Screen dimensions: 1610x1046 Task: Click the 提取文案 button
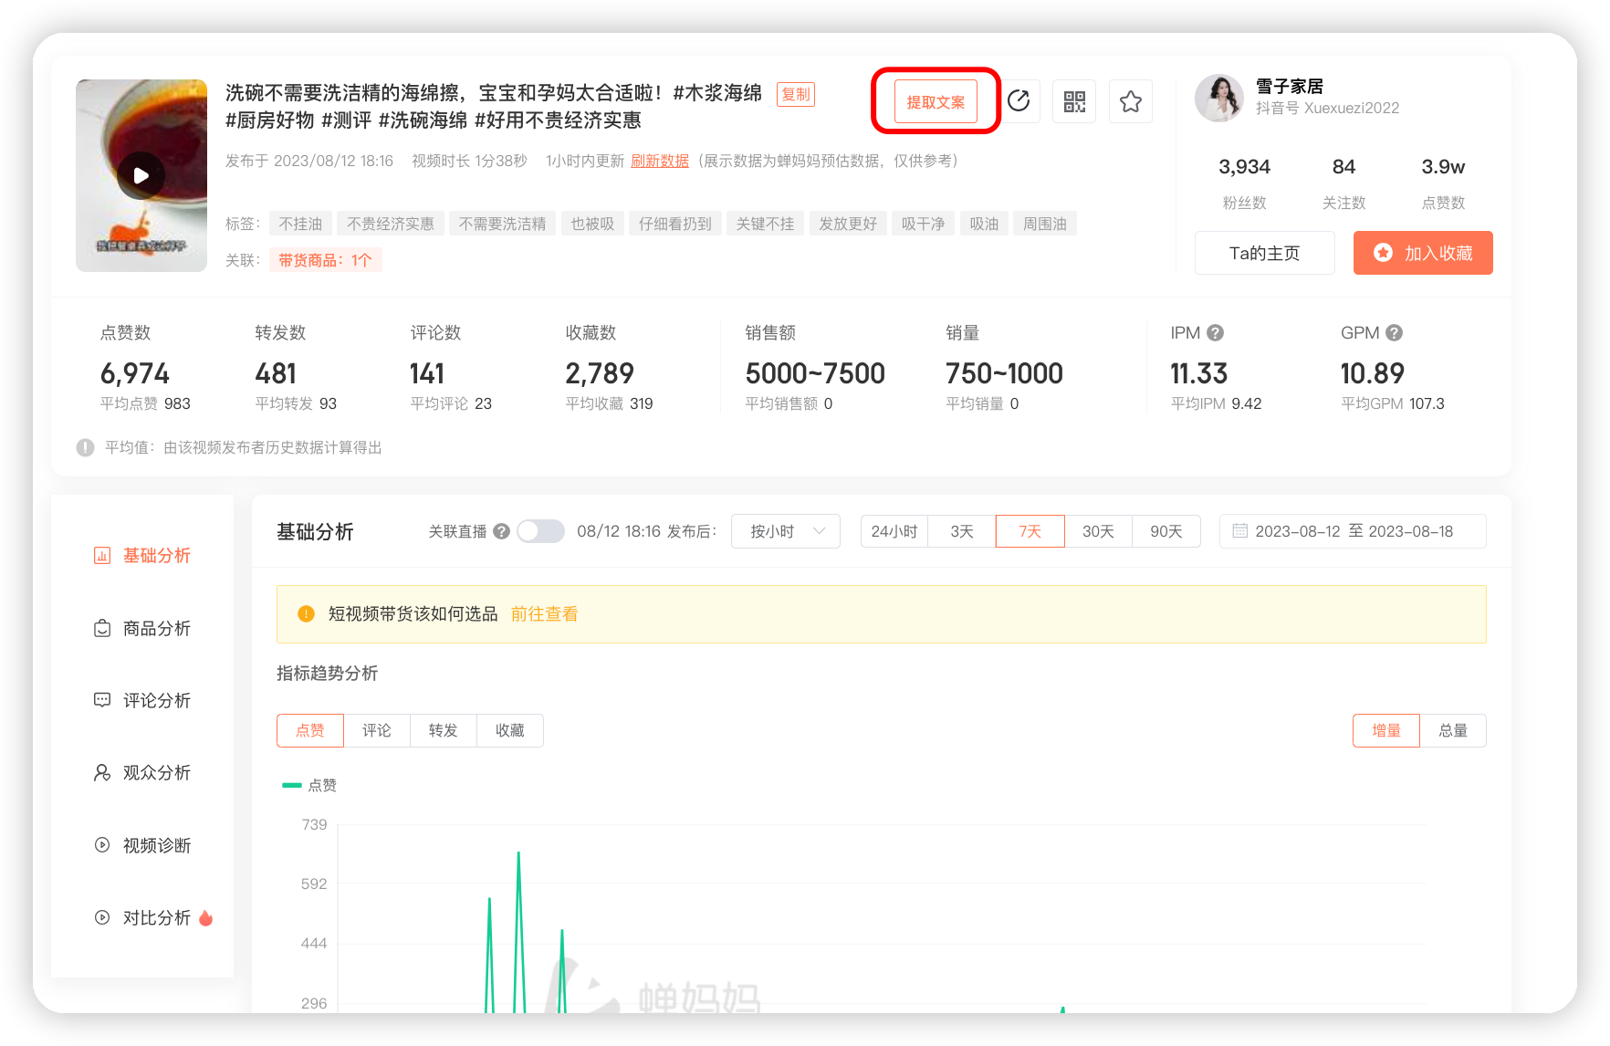click(x=936, y=101)
